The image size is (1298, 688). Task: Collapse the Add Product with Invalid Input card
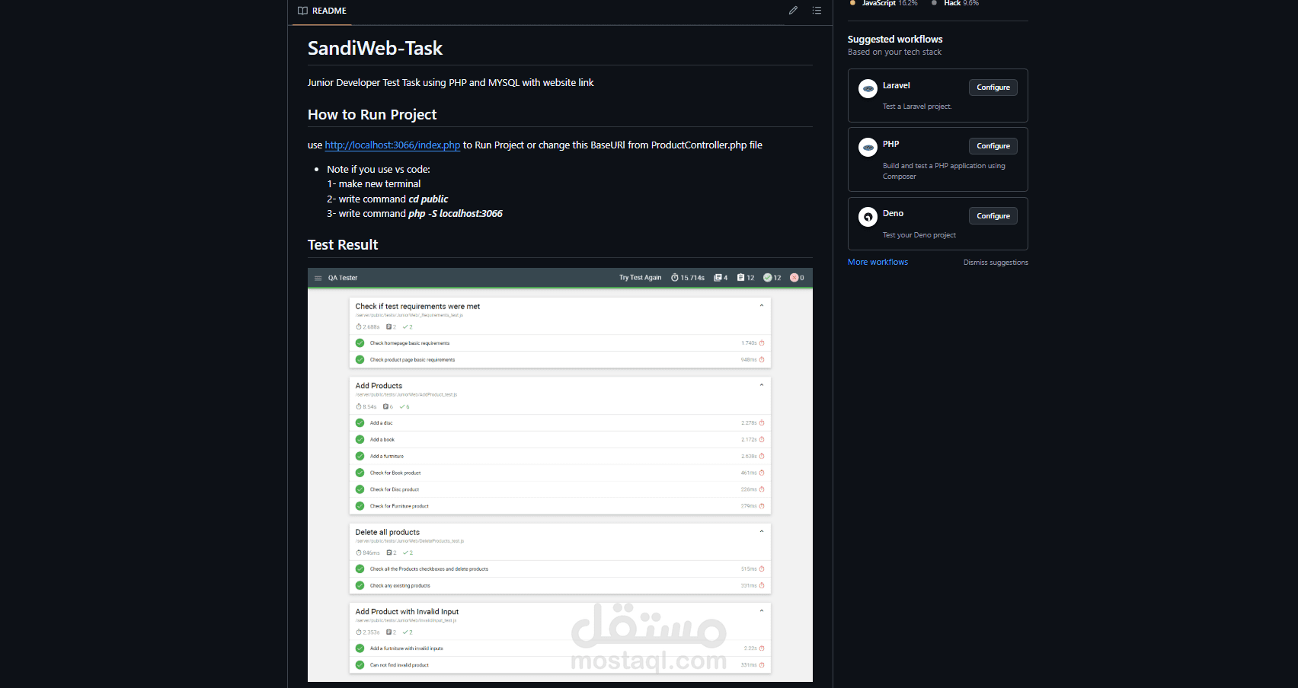click(x=762, y=610)
